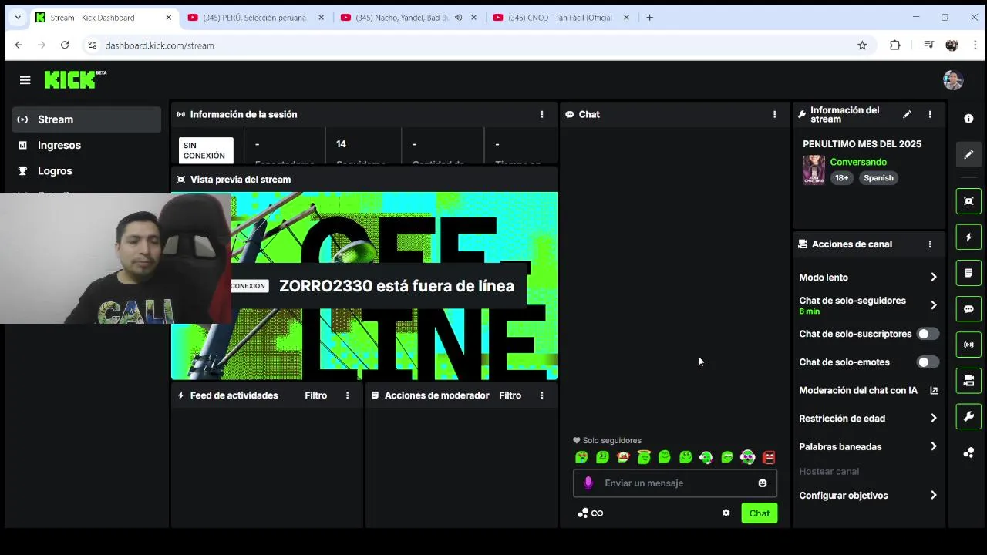The height and width of the screenshot is (555, 987).
Task: Toggle the lightning activity feed icon in sidebar
Action: point(968,237)
